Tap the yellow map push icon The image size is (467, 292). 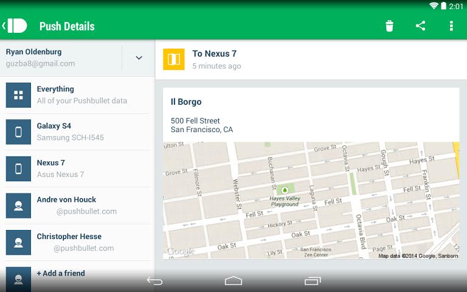point(174,60)
